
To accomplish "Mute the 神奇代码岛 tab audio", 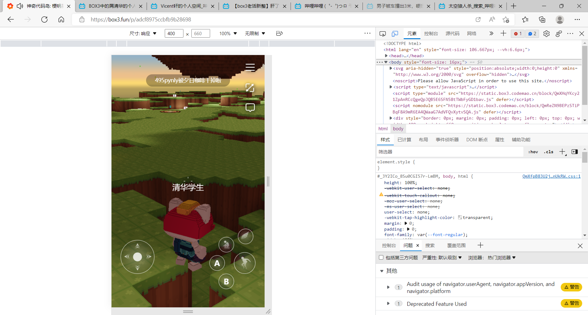I will 20,6.
